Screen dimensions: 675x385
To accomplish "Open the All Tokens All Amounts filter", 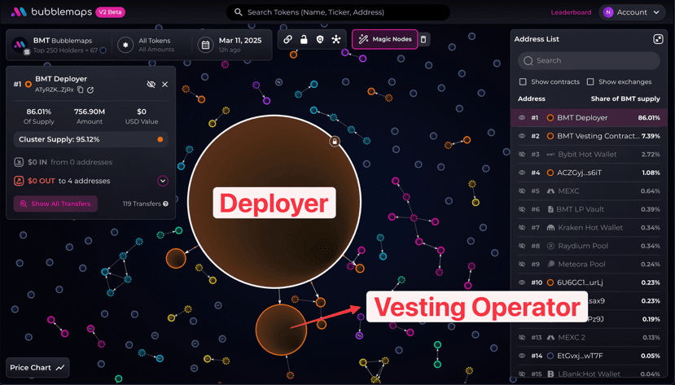I will [151, 45].
